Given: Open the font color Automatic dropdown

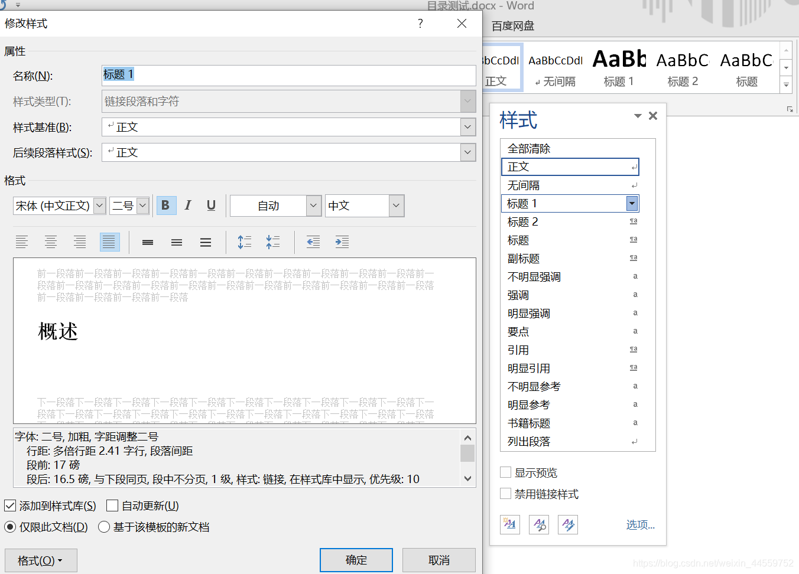Looking at the screenshot, I should tap(314, 206).
